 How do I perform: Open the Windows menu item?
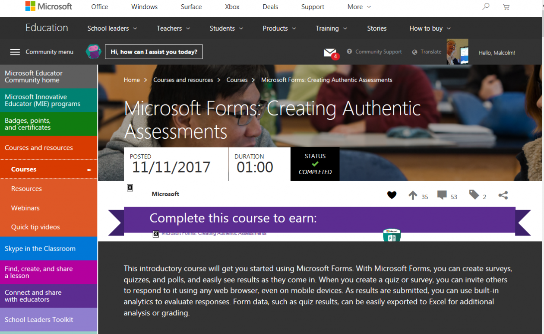(145, 7)
